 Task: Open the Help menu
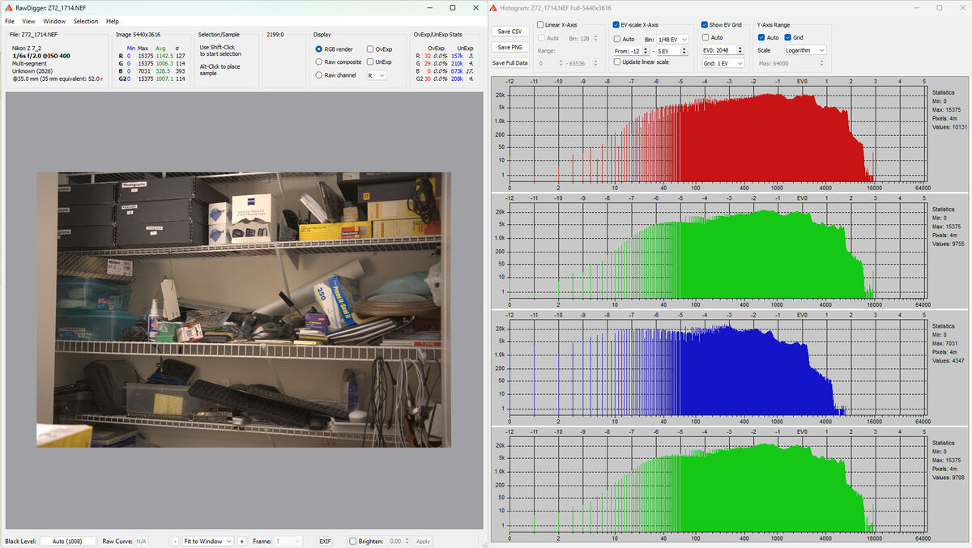112,21
